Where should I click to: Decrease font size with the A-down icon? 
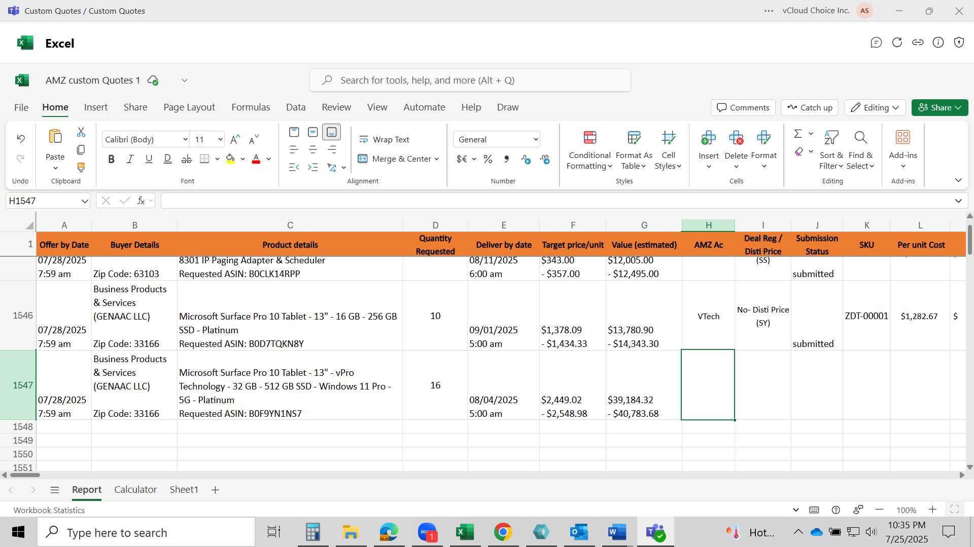pyautogui.click(x=254, y=139)
